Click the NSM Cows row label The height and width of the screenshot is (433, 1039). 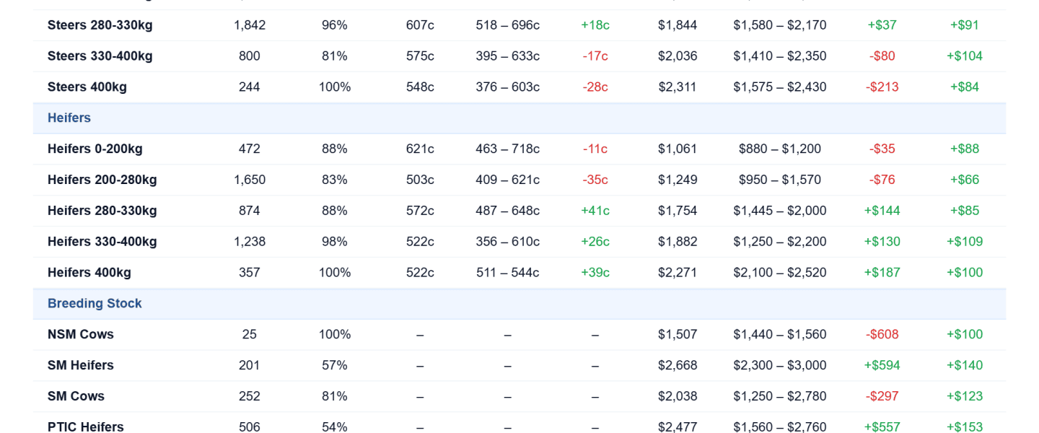[x=81, y=335]
